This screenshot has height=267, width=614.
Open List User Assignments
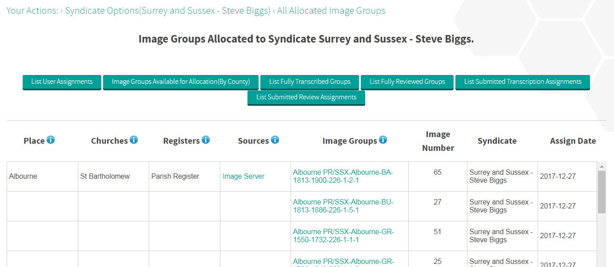62,82
